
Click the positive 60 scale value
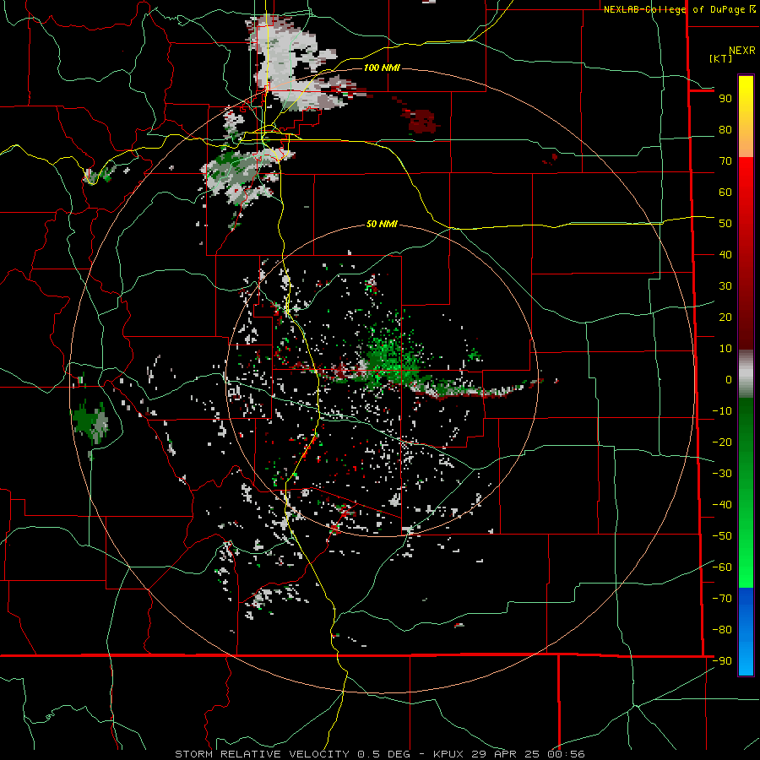pos(725,193)
